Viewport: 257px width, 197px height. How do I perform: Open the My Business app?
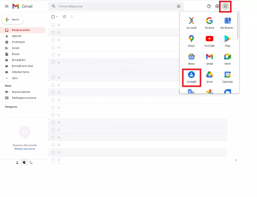click(227, 23)
